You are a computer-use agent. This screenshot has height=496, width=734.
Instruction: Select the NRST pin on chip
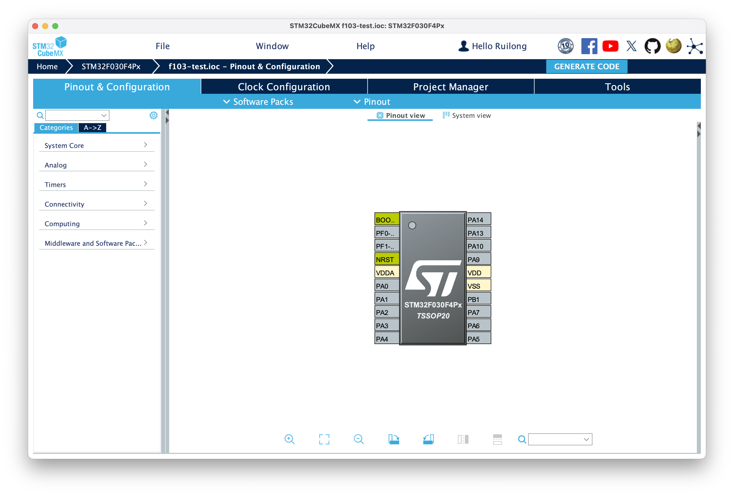[x=387, y=259]
